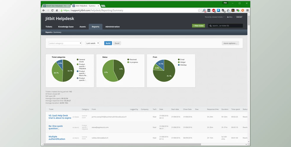Click 'Tickets created during period: 142' text
The width and height of the screenshot is (291, 147).
pyautogui.click(x=59, y=91)
